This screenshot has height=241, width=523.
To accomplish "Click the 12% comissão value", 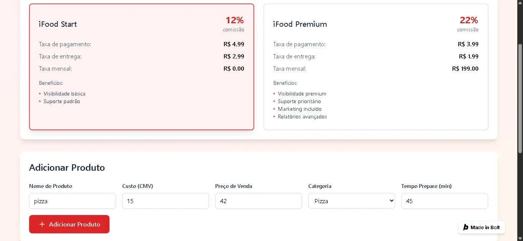I will tap(234, 20).
